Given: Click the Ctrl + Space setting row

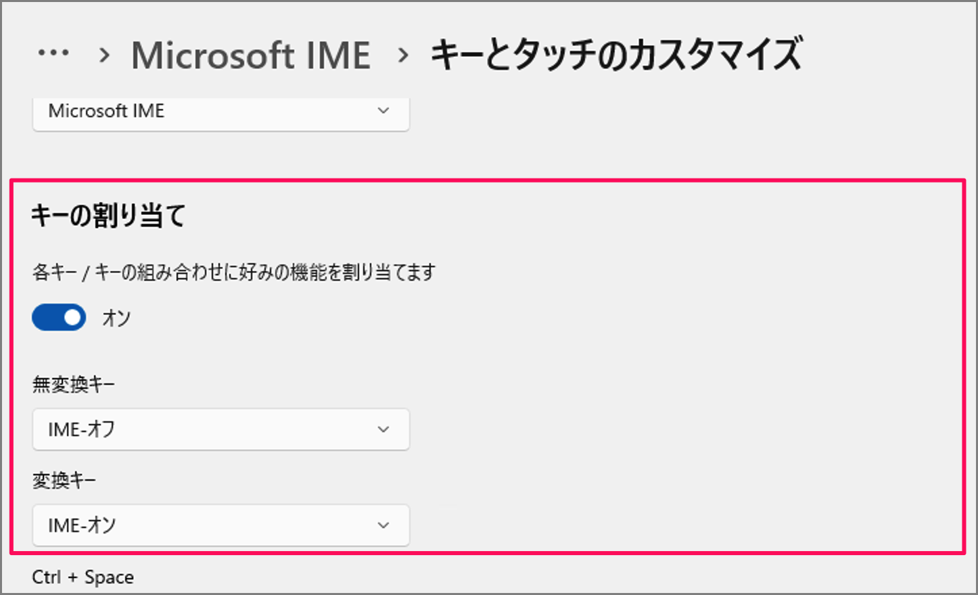Looking at the screenshot, I should (x=83, y=577).
